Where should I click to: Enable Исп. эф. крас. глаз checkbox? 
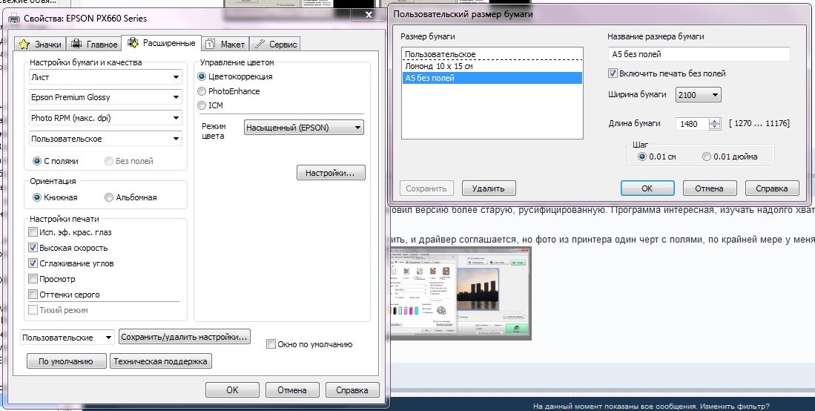[33, 232]
